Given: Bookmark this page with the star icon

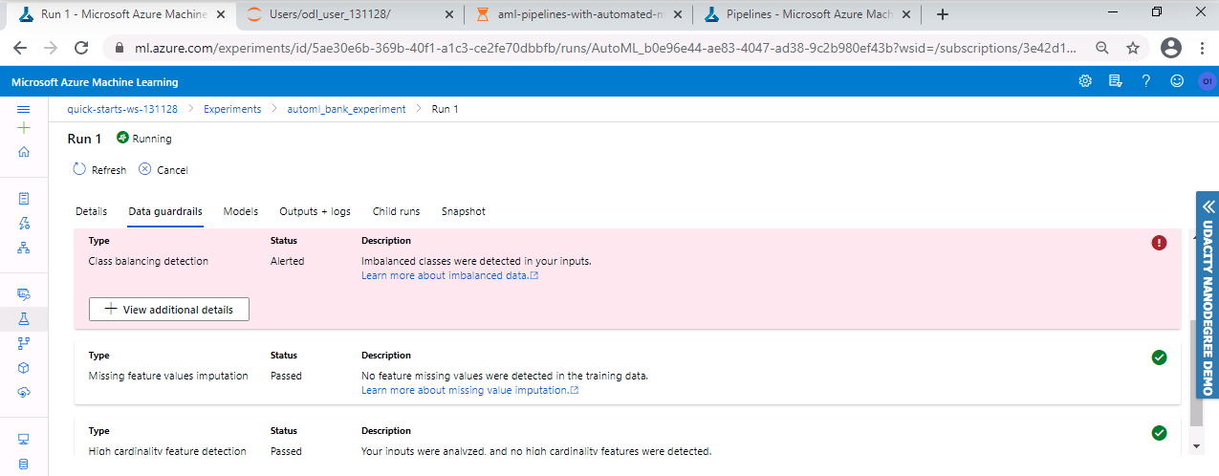Looking at the screenshot, I should [x=1133, y=48].
